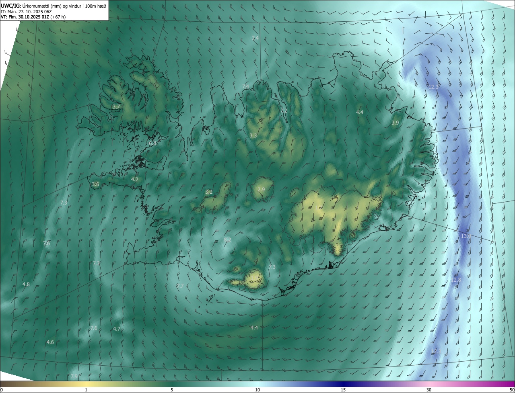Image resolution: width=515 pixels, height=393 pixels.
Task: Click the 5 tick on the color scale
Action: [x=172, y=390]
